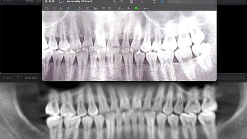Open the Shapes dropdown
This screenshot has width=247, height=139.
(80, 8)
